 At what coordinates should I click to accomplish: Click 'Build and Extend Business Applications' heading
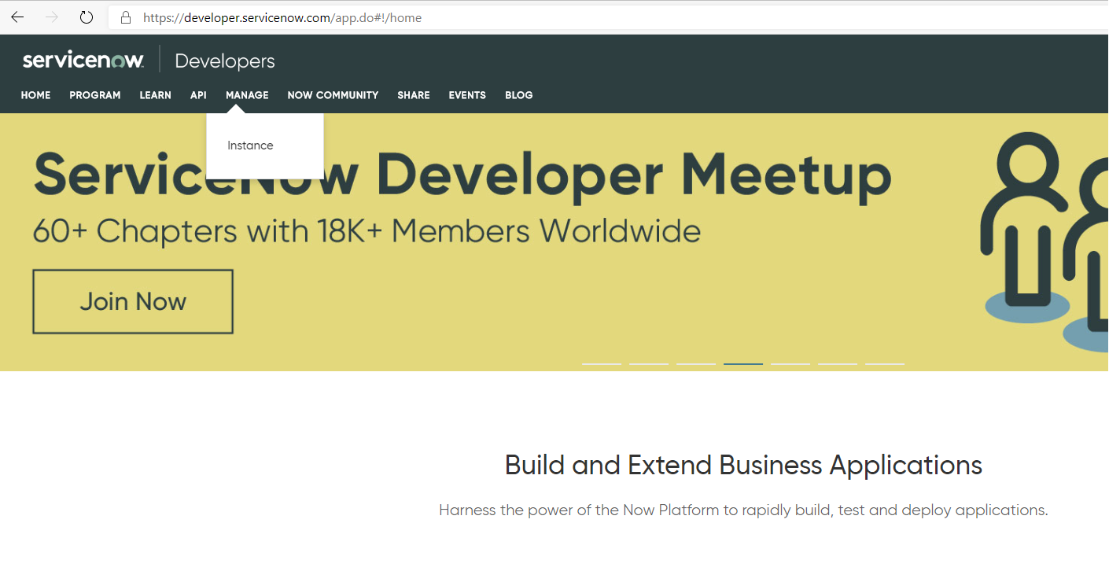(743, 465)
